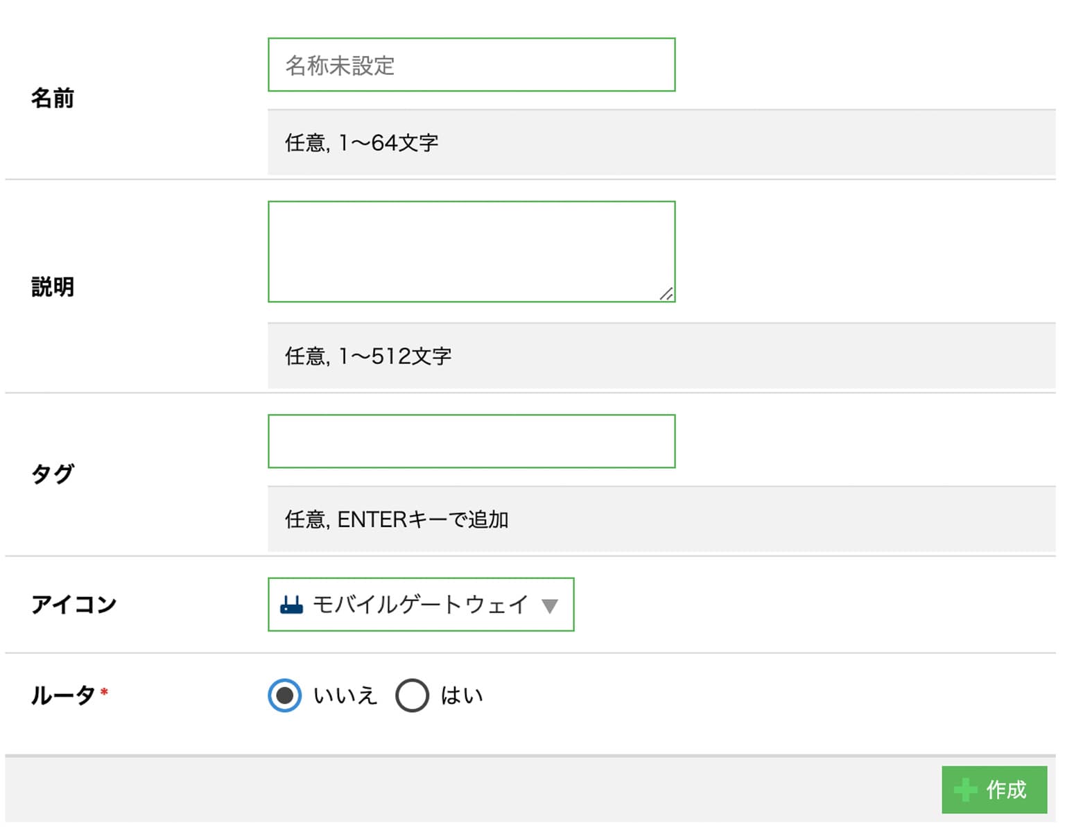Click the タグ input field
The image size is (1065, 839).
point(471,441)
